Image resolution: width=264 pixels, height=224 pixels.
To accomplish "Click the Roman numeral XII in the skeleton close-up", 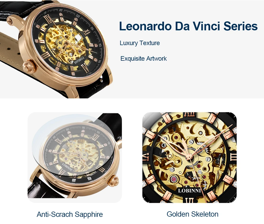I will (190, 115).
